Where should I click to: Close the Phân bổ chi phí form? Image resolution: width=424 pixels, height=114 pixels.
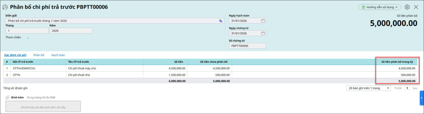[416, 7]
